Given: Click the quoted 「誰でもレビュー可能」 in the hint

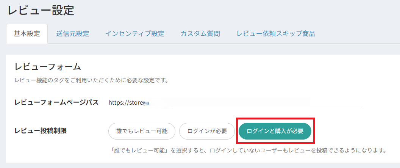Looking at the screenshot, I should (137, 151).
